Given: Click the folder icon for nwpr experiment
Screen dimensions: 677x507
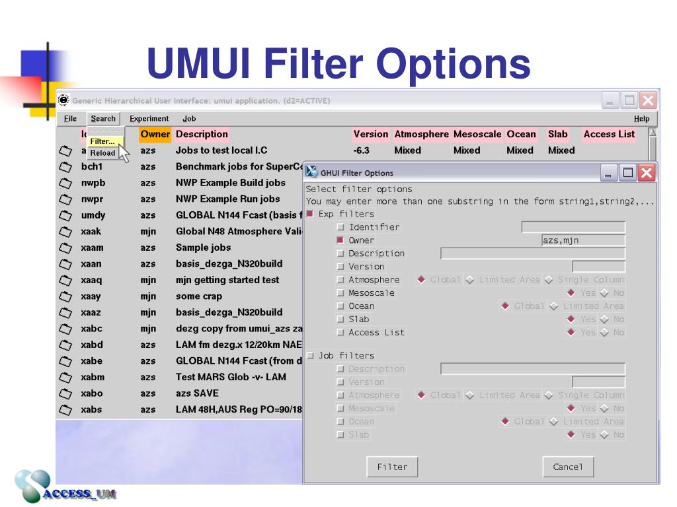Looking at the screenshot, I should [x=65, y=199].
